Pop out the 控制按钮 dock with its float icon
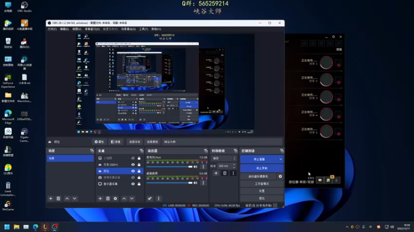The height and width of the screenshot is (232, 414). point(282,151)
